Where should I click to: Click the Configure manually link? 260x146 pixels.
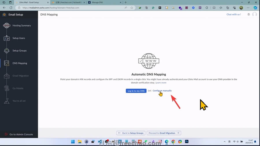162,91
